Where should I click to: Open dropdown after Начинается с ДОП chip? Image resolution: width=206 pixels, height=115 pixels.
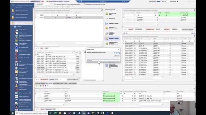[58, 109]
